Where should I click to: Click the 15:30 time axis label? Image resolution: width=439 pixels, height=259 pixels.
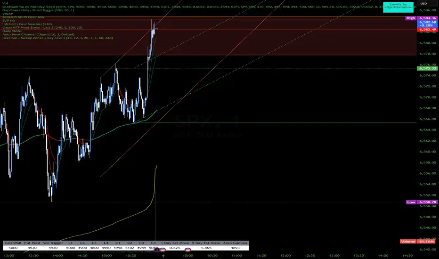coord(131,255)
